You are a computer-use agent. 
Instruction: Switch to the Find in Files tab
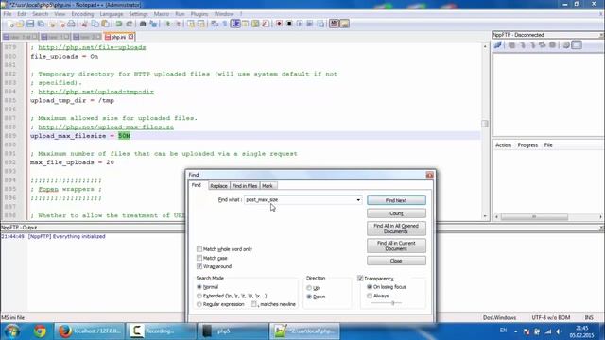tap(245, 186)
